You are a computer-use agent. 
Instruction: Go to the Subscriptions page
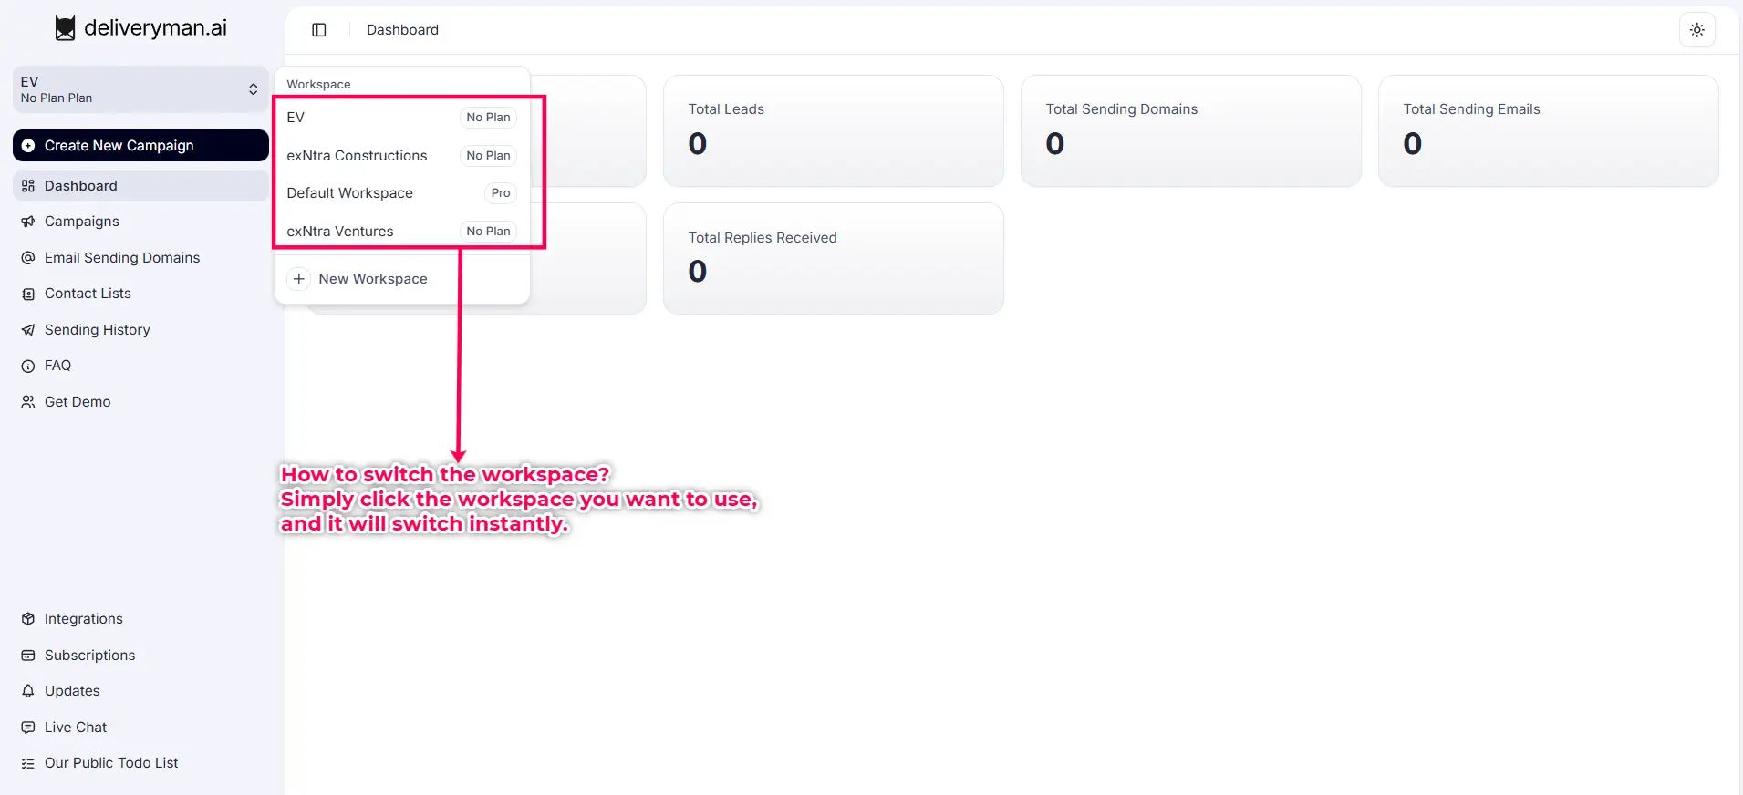89,656
